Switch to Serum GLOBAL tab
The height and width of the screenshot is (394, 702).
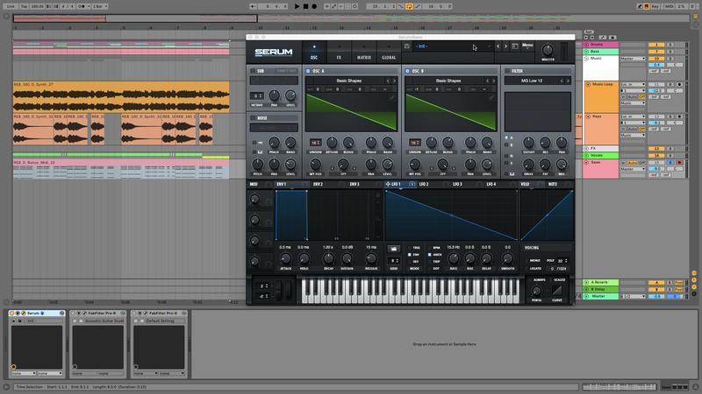(389, 53)
